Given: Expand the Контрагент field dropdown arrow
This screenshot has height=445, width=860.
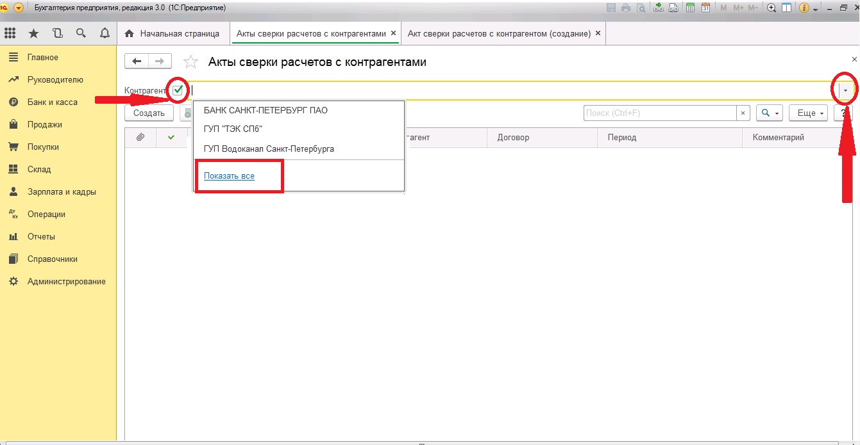Looking at the screenshot, I should (x=845, y=91).
